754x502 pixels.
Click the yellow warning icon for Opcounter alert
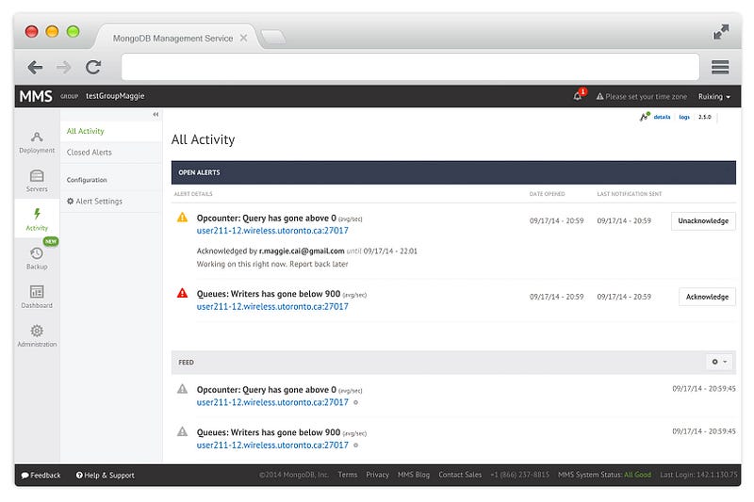(182, 218)
